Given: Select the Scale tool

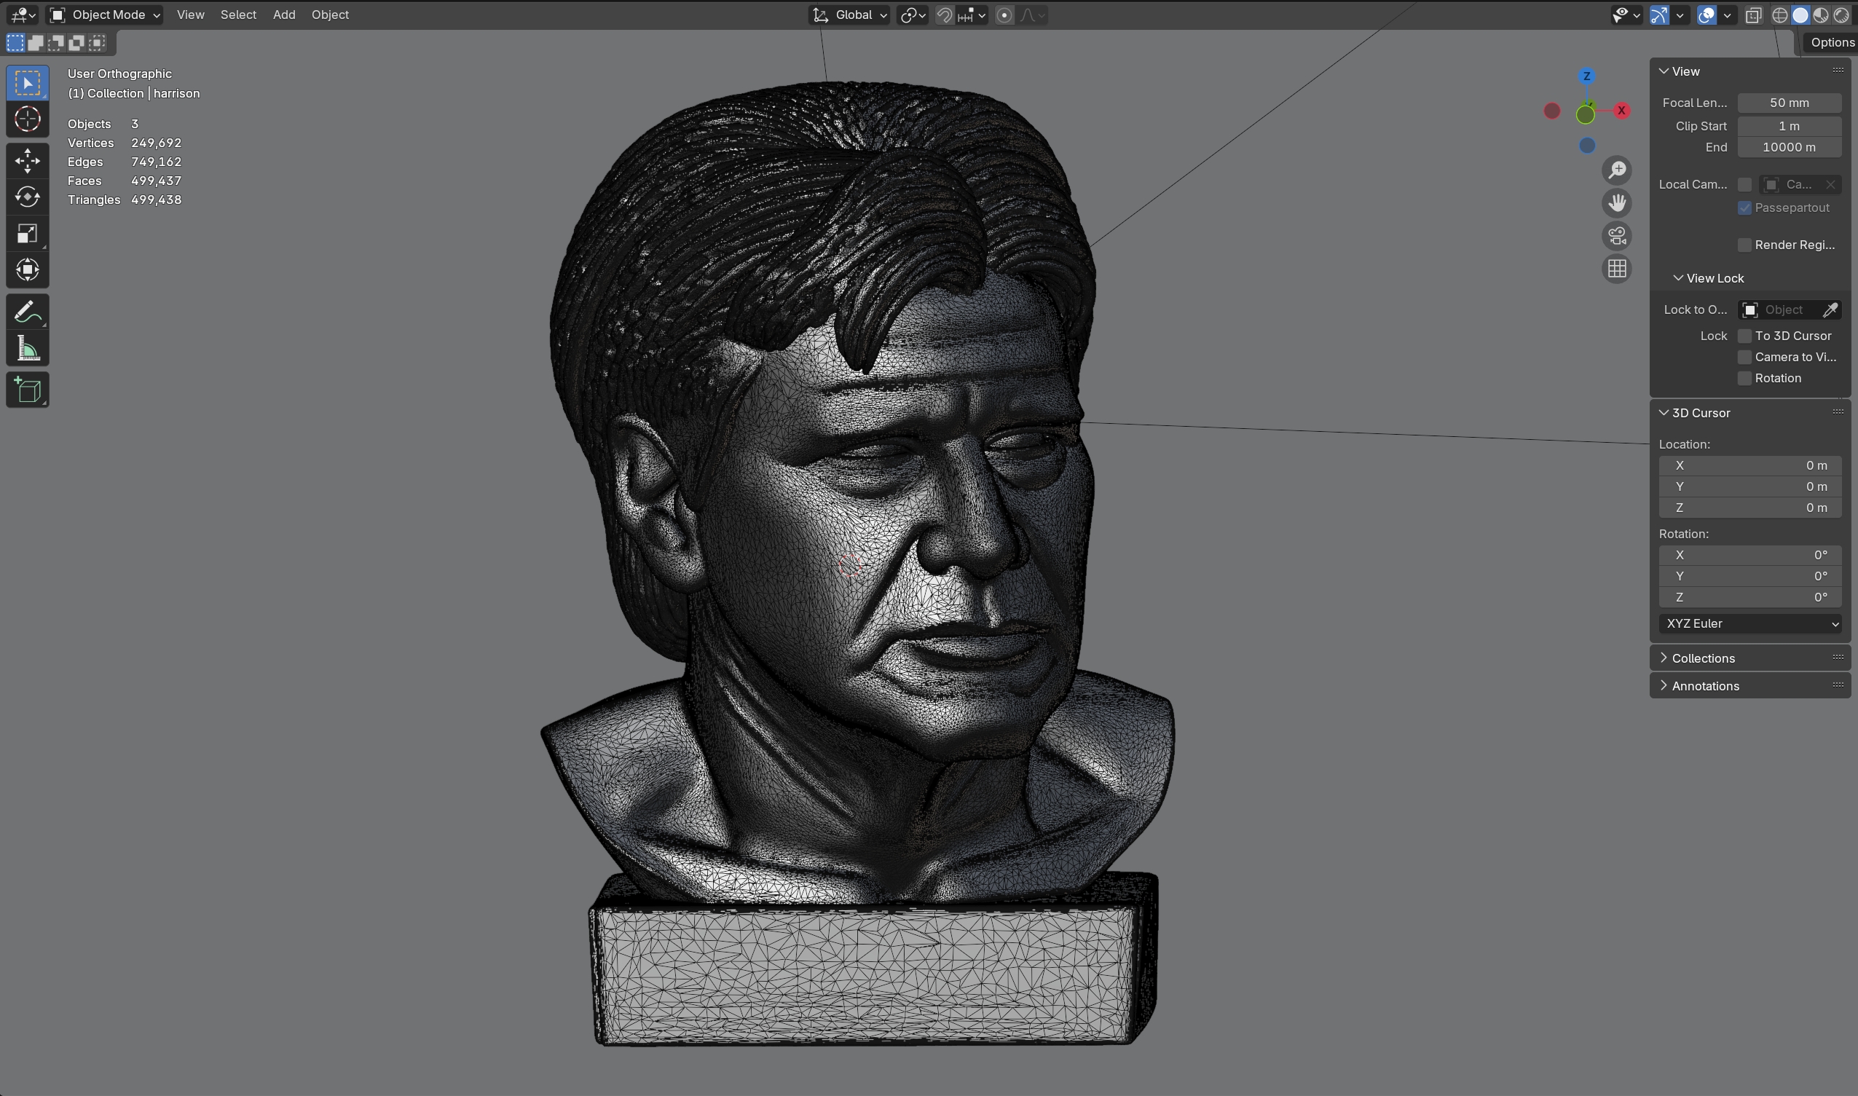Looking at the screenshot, I should [28, 233].
